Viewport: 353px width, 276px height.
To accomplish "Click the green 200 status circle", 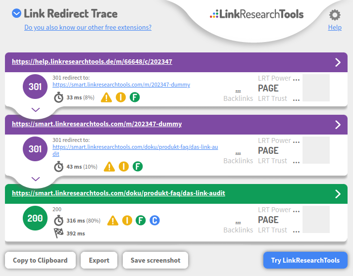I will click(x=35, y=218).
